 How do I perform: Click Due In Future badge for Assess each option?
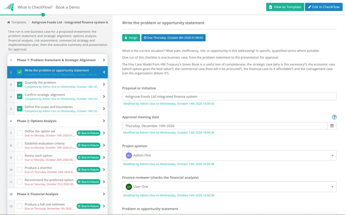coord(88,157)
